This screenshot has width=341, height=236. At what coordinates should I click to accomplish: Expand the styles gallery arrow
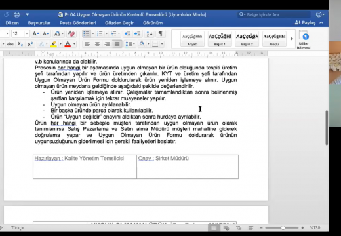pyautogui.click(x=292, y=39)
